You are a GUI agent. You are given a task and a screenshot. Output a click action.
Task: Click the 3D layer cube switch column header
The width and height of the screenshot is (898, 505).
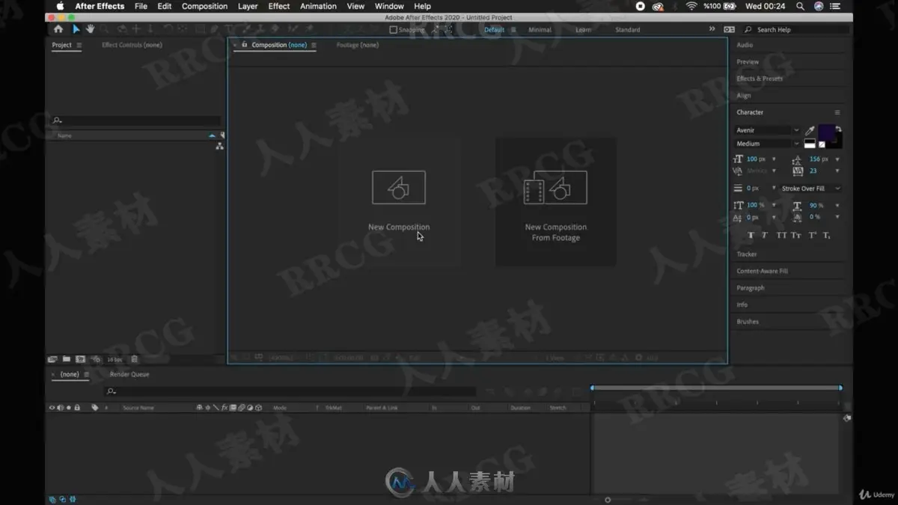(x=258, y=408)
